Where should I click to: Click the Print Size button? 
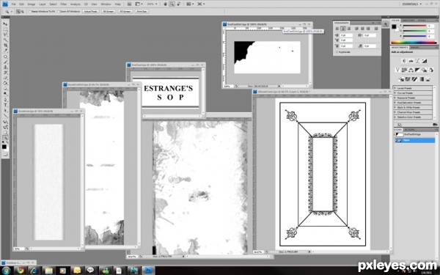pos(142,12)
